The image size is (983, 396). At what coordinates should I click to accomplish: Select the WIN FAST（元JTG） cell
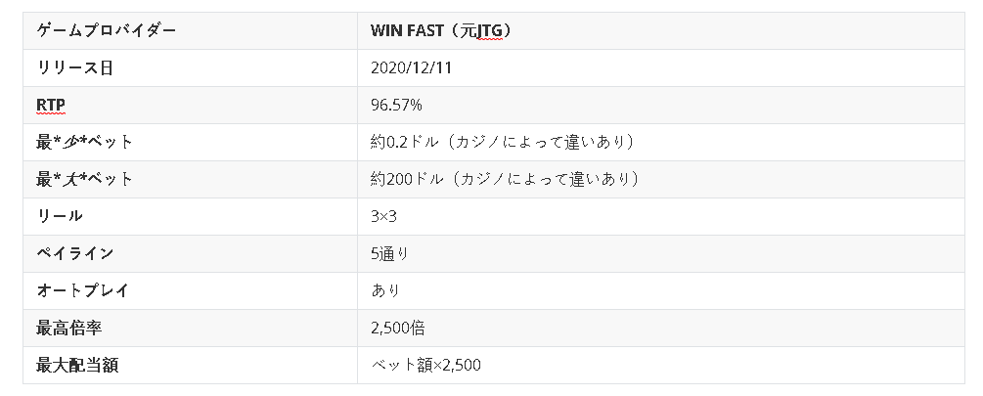coord(441,30)
